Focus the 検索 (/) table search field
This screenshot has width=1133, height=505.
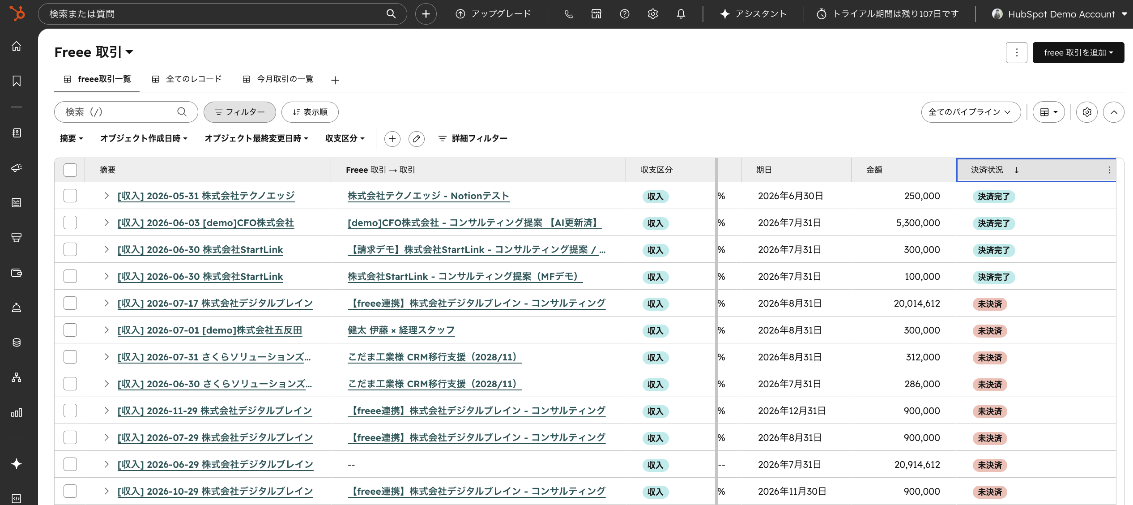(x=126, y=112)
